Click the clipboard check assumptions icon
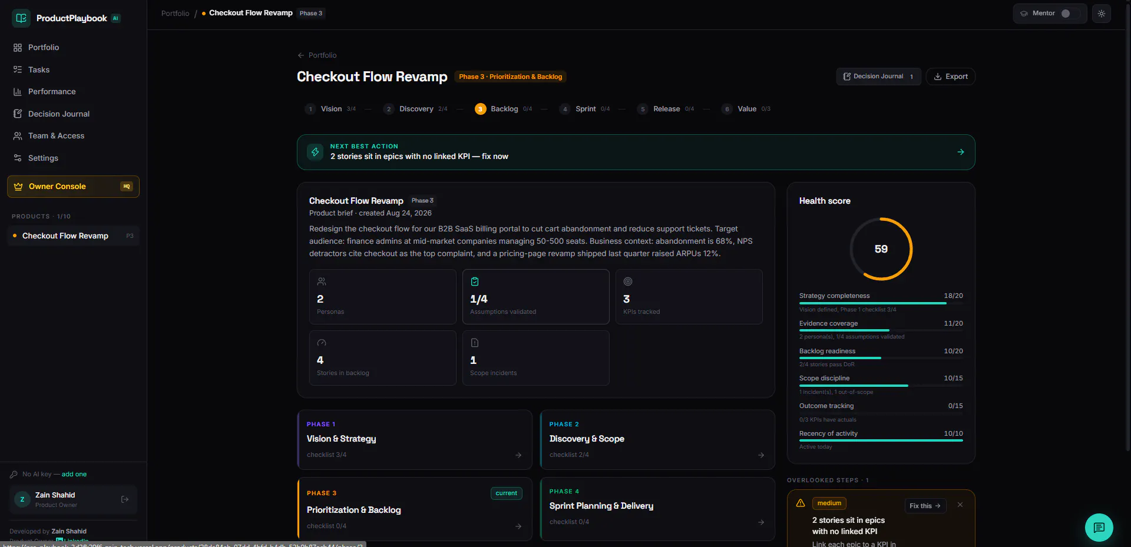Screen dimensions: 1131x547 tap(475, 281)
